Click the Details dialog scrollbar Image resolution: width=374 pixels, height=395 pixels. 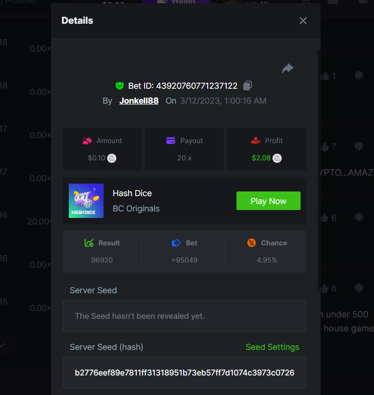(x=319, y=167)
